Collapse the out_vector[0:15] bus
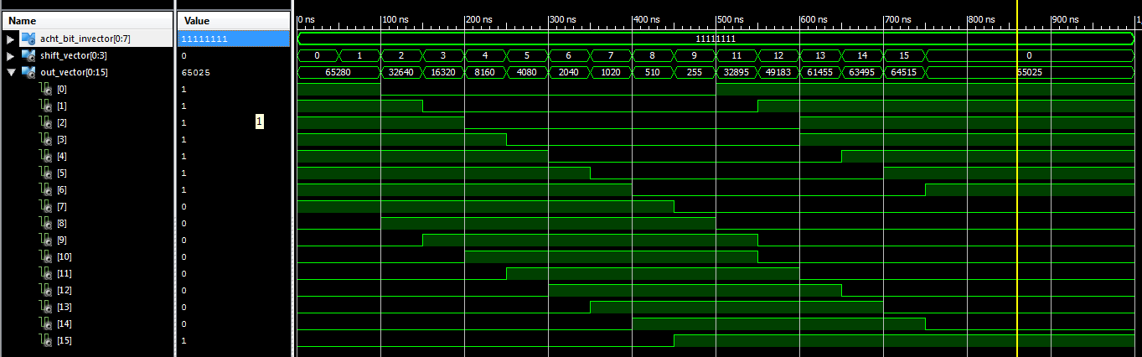 [x=10, y=73]
